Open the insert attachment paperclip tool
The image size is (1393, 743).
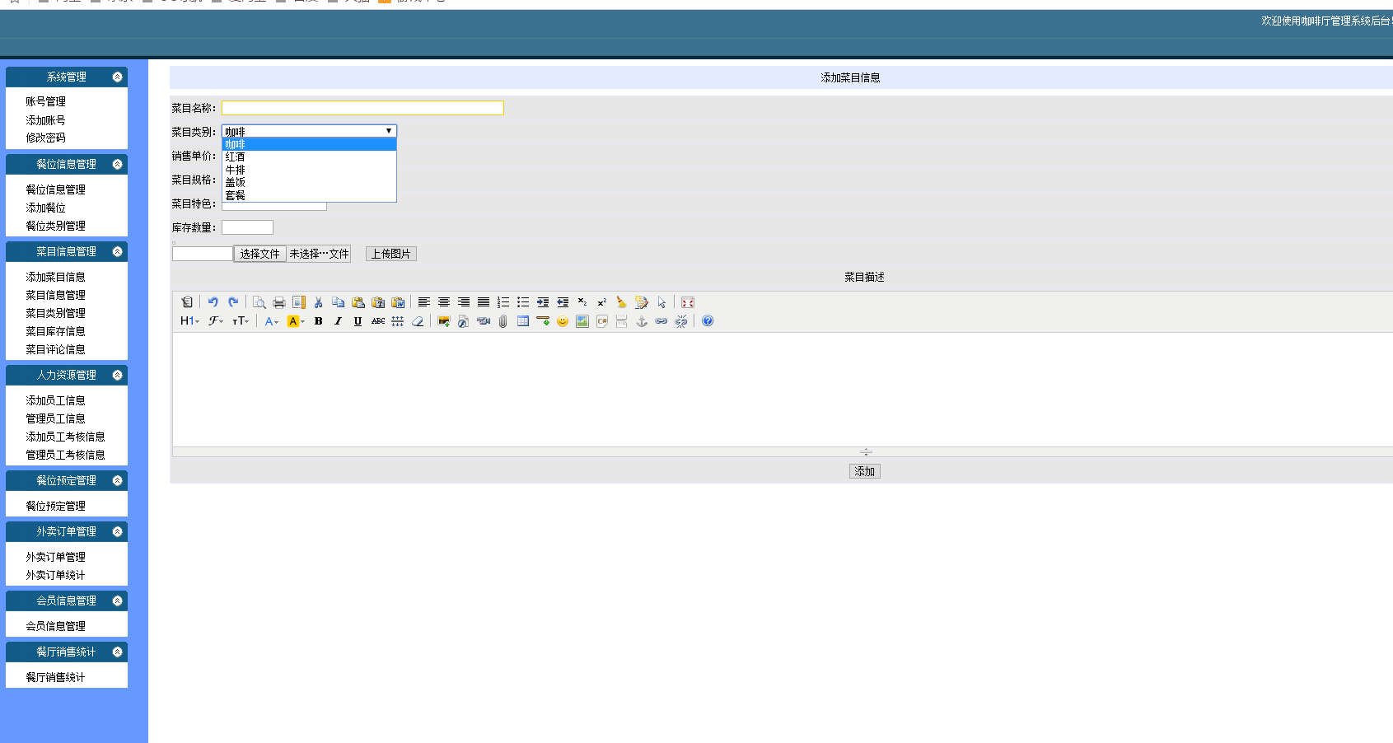[503, 321]
